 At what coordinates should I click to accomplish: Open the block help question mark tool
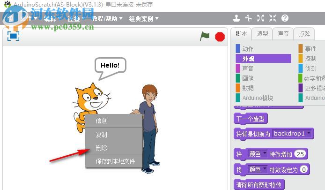[x=285, y=18]
